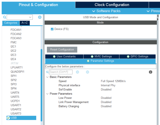Expand the Software Packs menu
Screen dimensions: 160x125
pos(106,11)
